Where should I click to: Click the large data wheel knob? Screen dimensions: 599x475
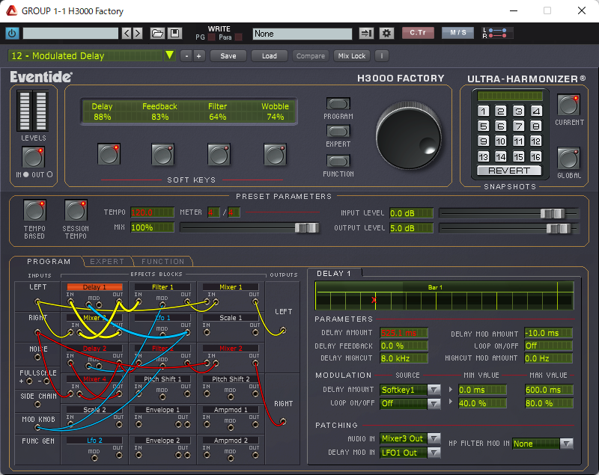409,135
